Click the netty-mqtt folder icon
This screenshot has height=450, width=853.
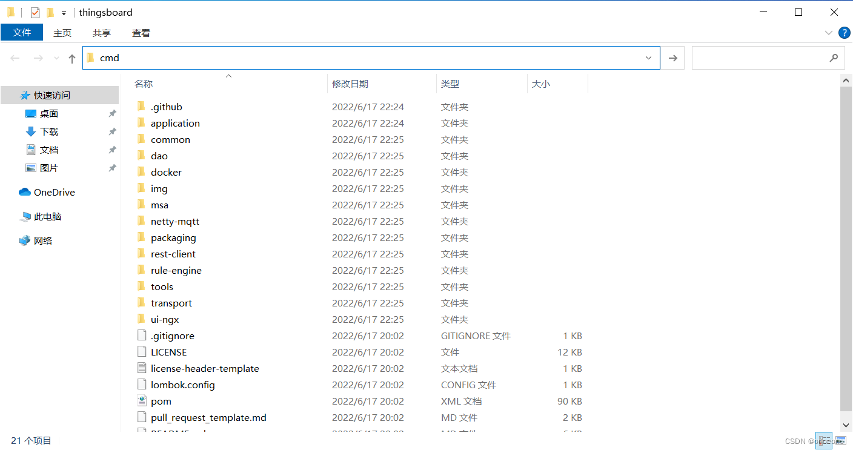pos(141,221)
